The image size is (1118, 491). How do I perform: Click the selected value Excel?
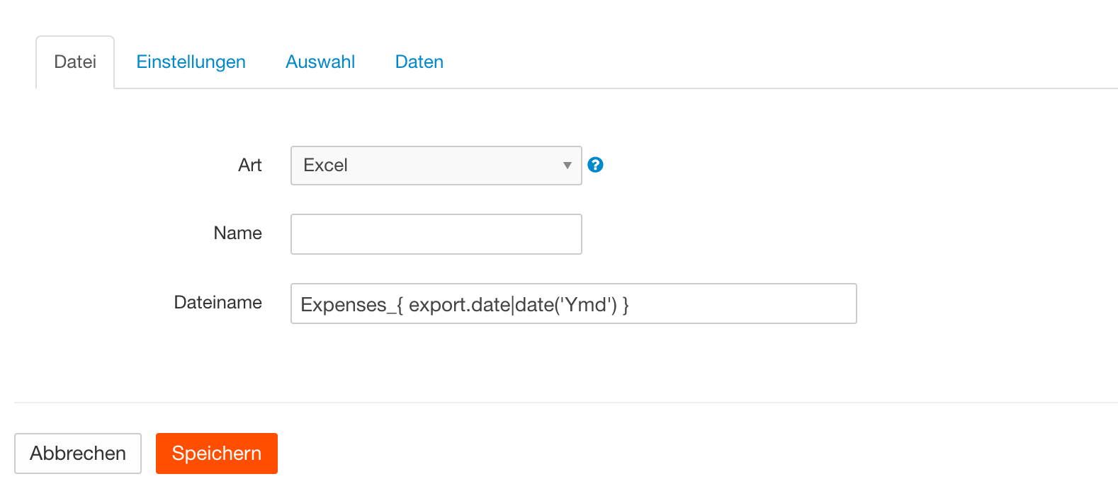[x=325, y=166]
